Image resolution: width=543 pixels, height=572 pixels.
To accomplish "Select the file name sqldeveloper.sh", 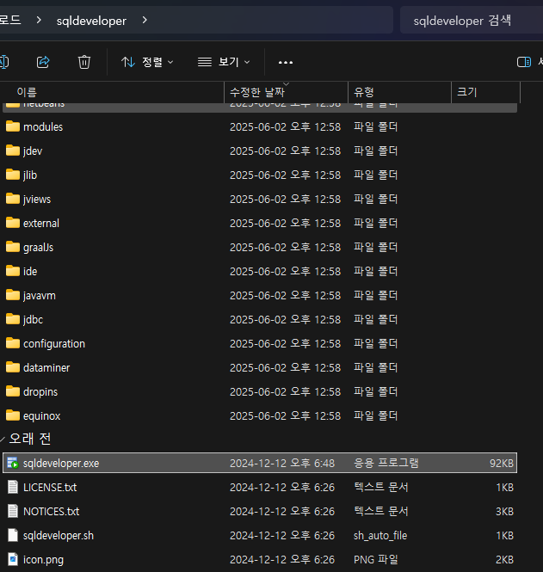I will click(x=59, y=536).
